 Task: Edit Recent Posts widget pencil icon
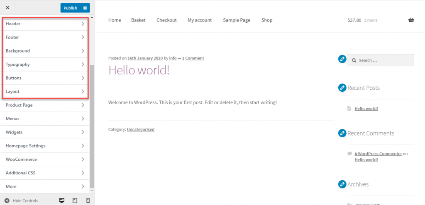(x=342, y=88)
